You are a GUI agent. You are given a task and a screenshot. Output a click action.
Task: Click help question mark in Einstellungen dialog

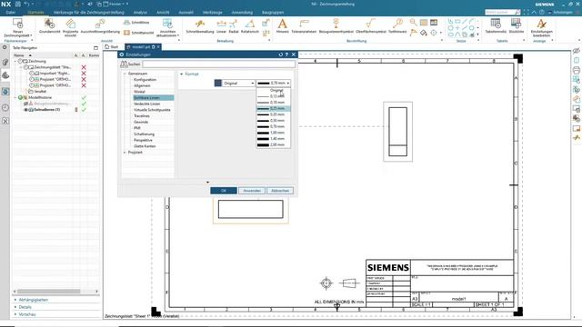coord(286,54)
